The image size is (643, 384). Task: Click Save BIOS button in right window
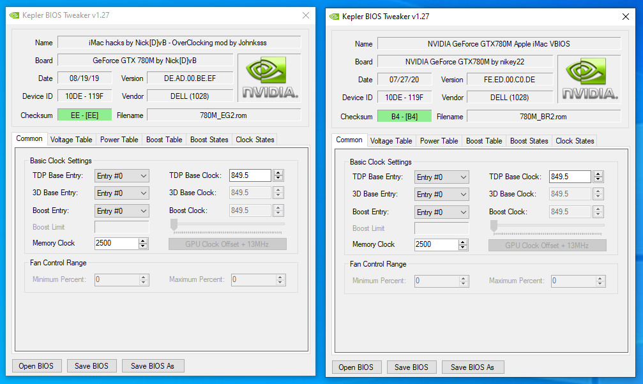point(411,367)
